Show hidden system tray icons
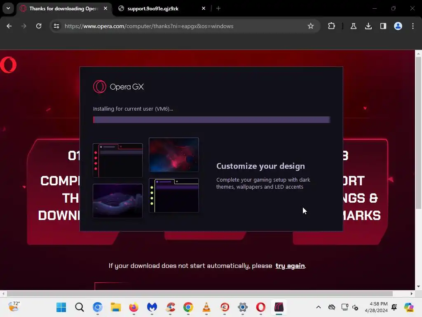 (x=319, y=307)
